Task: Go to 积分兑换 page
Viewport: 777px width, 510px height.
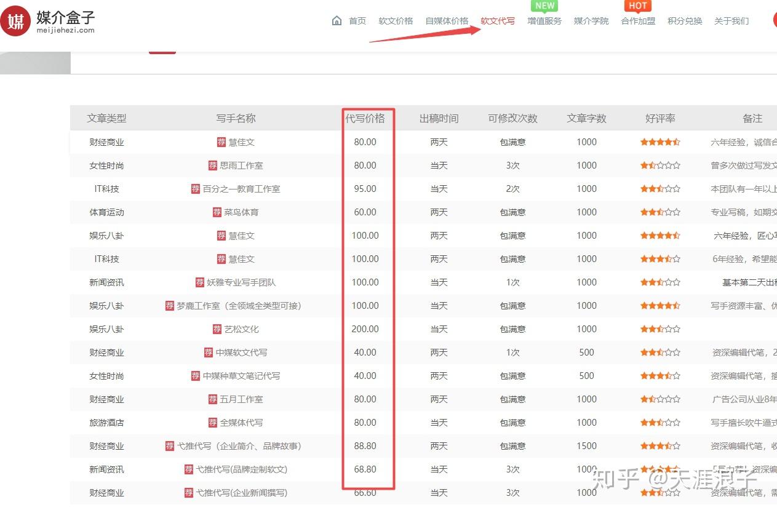Action: coord(685,21)
